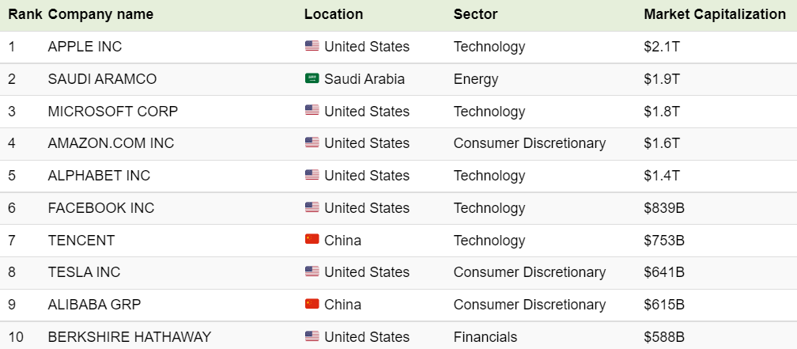Image resolution: width=797 pixels, height=349 pixels.
Task: Click the US flag in Microsoft row
Action: pyautogui.click(x=312, y=111)
